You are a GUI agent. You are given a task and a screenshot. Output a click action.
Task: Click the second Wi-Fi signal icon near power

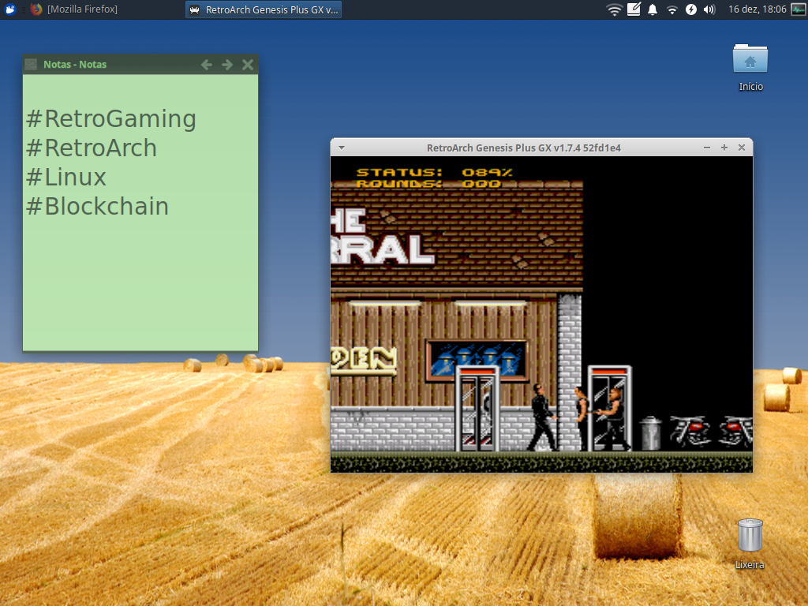coord(672,9)
